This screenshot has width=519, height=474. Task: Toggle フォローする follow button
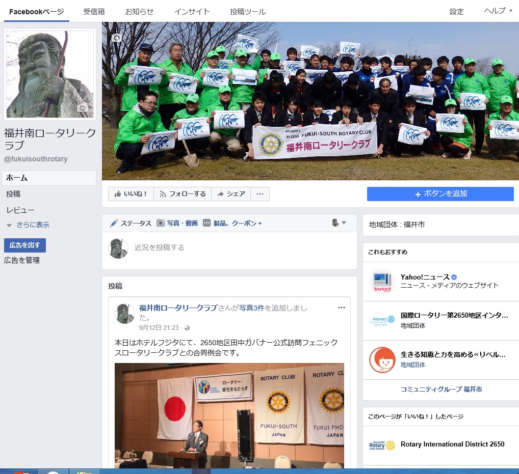(183, 194)
